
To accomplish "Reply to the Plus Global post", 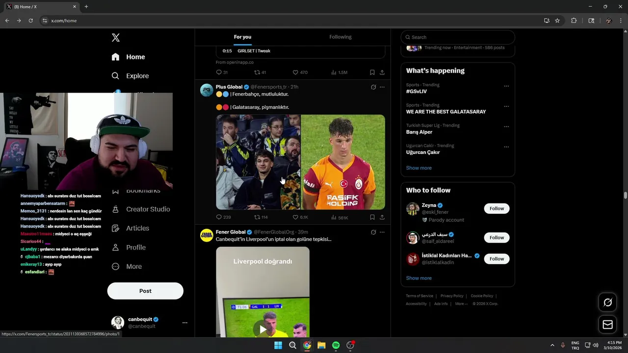I will point(223,217).
